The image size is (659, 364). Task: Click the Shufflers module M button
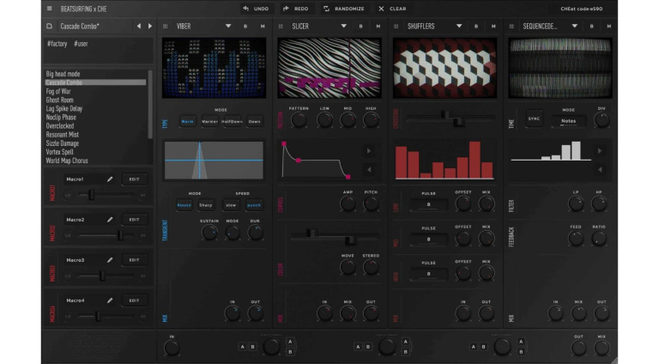point(493,26)
